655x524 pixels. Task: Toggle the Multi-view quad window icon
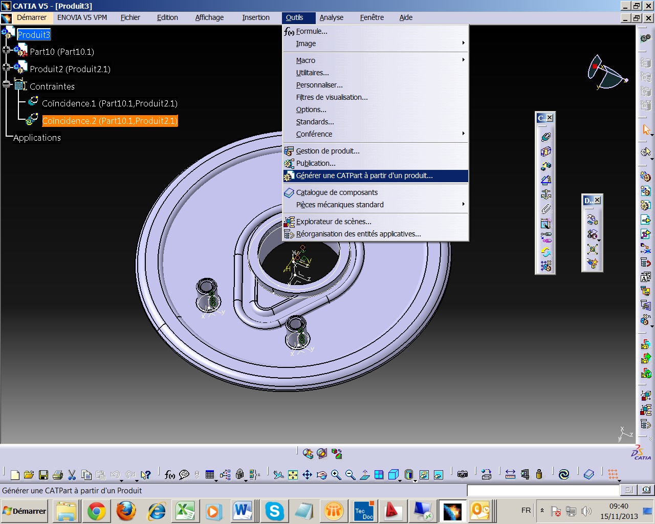pos(379,475)
